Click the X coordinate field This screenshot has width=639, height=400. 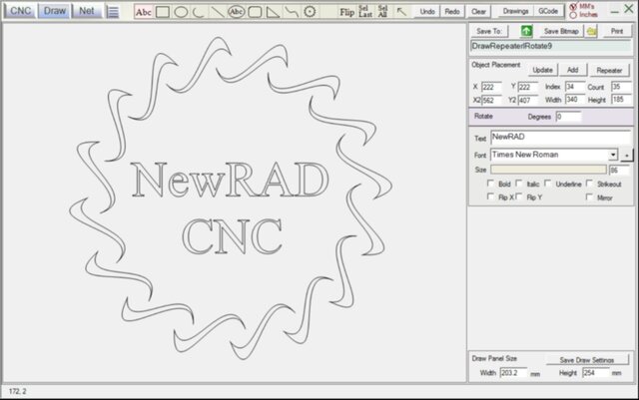(x=492, y=87)
